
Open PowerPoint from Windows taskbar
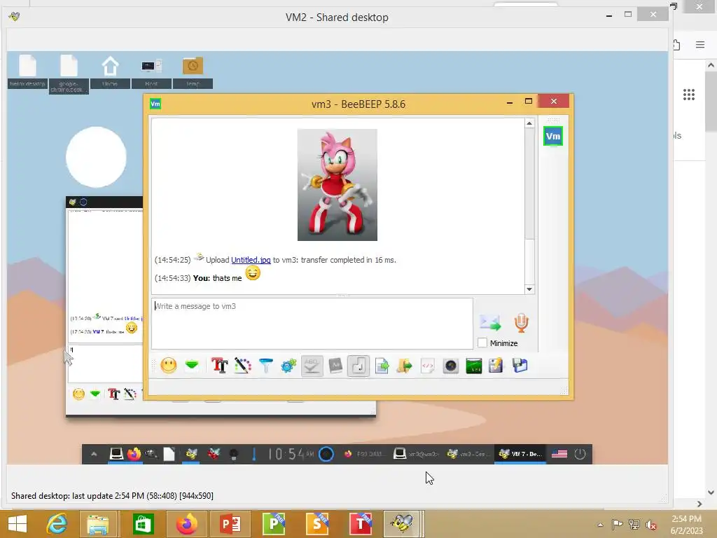[230, 524]
